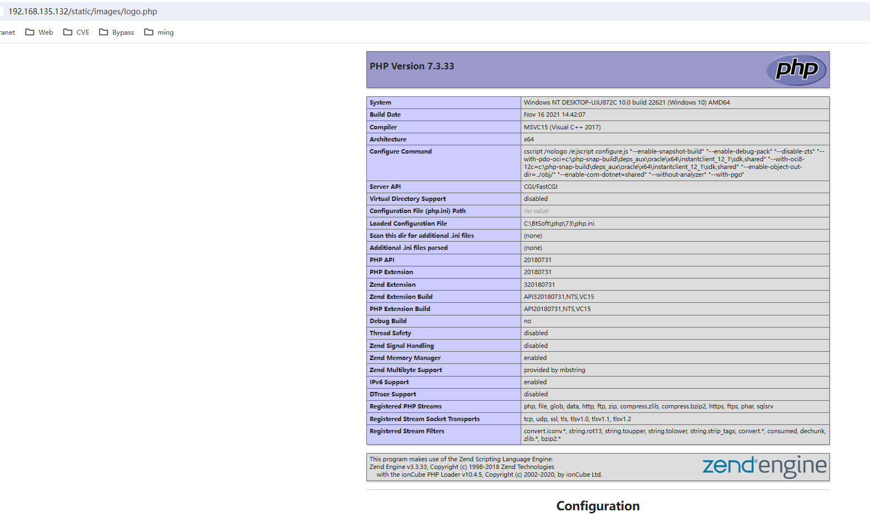Click the System row's Windows NT value
The width and height of the screenshot is (870, 518).
(626, 102)
